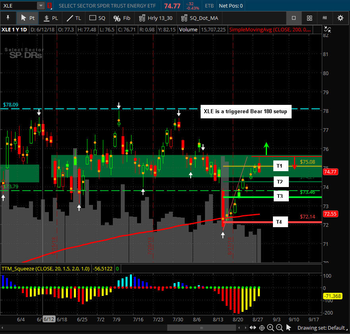Select the T1 label on the chart
The height and width of the screenshot is (334, 350).
[x=280, y=166]
